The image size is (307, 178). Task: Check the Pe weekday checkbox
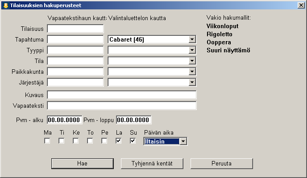104,141
